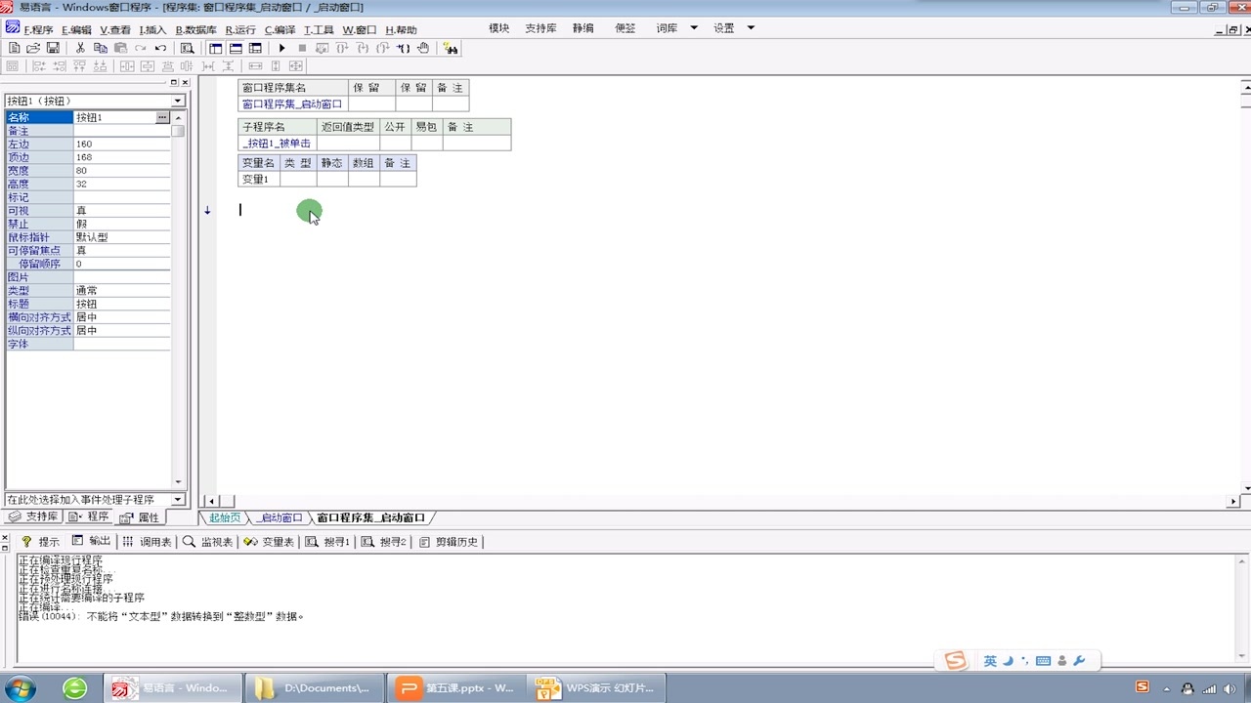Viewport: 1251px width, 703px height.
Task: Click the step-over braces debug icon
Action: click(342, 48)
